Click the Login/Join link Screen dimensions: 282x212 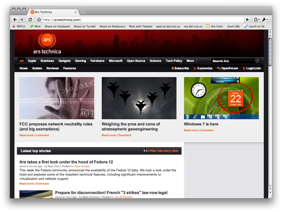click(252, 68)
